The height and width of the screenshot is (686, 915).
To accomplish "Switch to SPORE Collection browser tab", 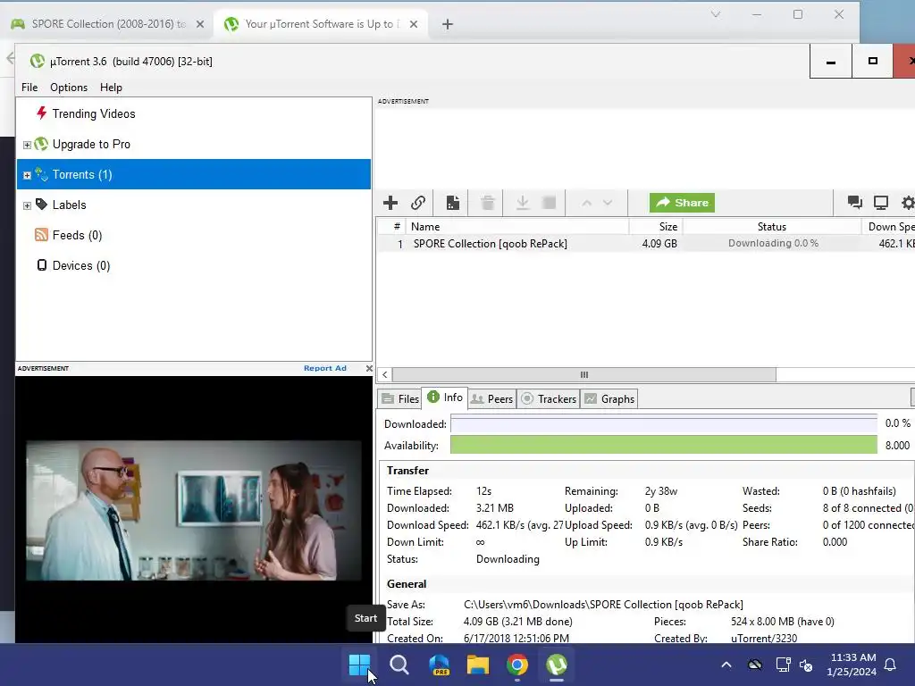I will tap(108, 24).
